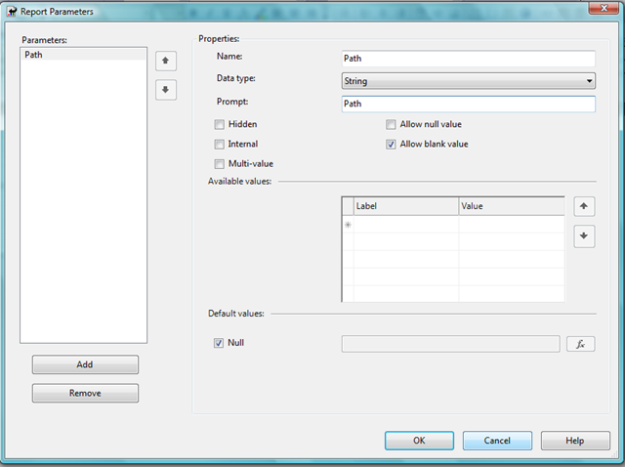Viewport: 625px width, 467px height.
Task: Check Allow null value
Action: pos(391,124)
